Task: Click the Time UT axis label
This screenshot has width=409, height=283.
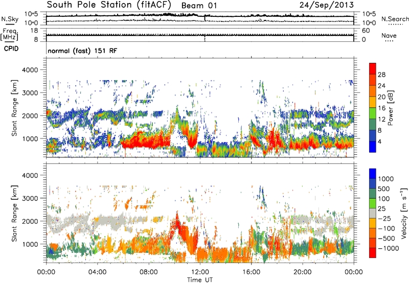Action: [x=200, y=279]
